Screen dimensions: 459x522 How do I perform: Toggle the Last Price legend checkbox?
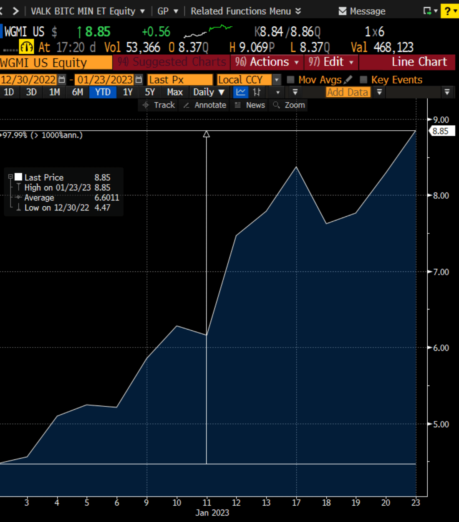(18, 177)
